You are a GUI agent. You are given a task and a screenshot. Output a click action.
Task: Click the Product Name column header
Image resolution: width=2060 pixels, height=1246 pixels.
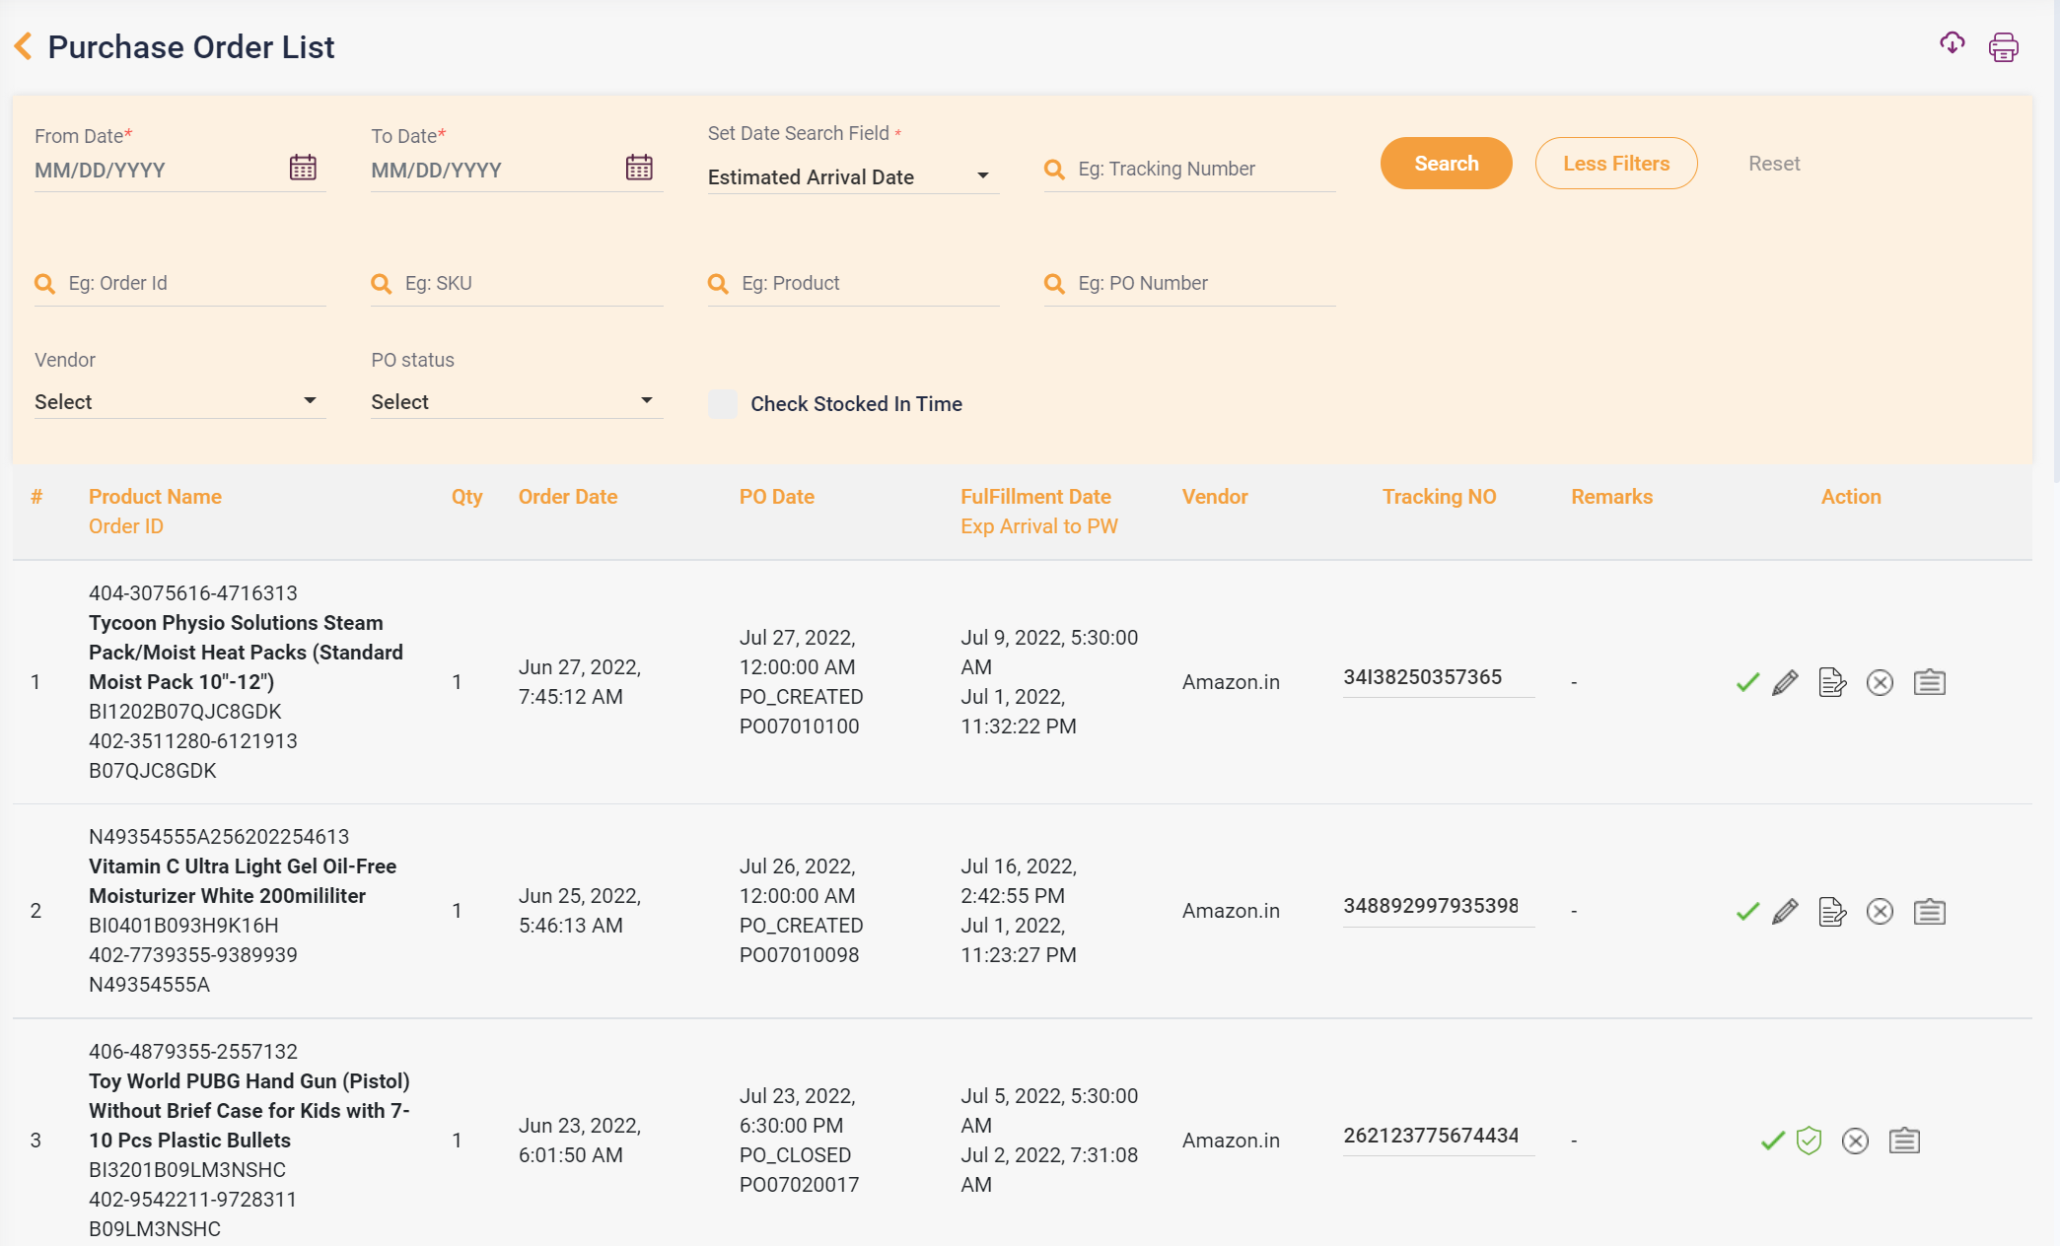(x=155, y=497)
